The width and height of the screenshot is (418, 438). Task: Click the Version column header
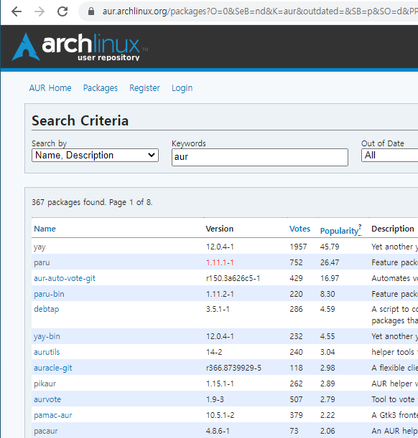pyautogui.click(x=219, y=229)
